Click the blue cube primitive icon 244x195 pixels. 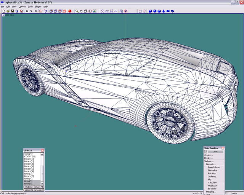pyautogui.click(x=150, y=11)
